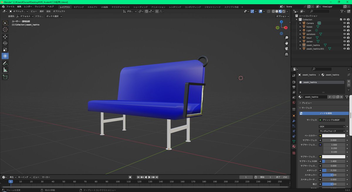Select the Measure ruler tool
This screenshot has width=352, height=192.
[5, 70]
